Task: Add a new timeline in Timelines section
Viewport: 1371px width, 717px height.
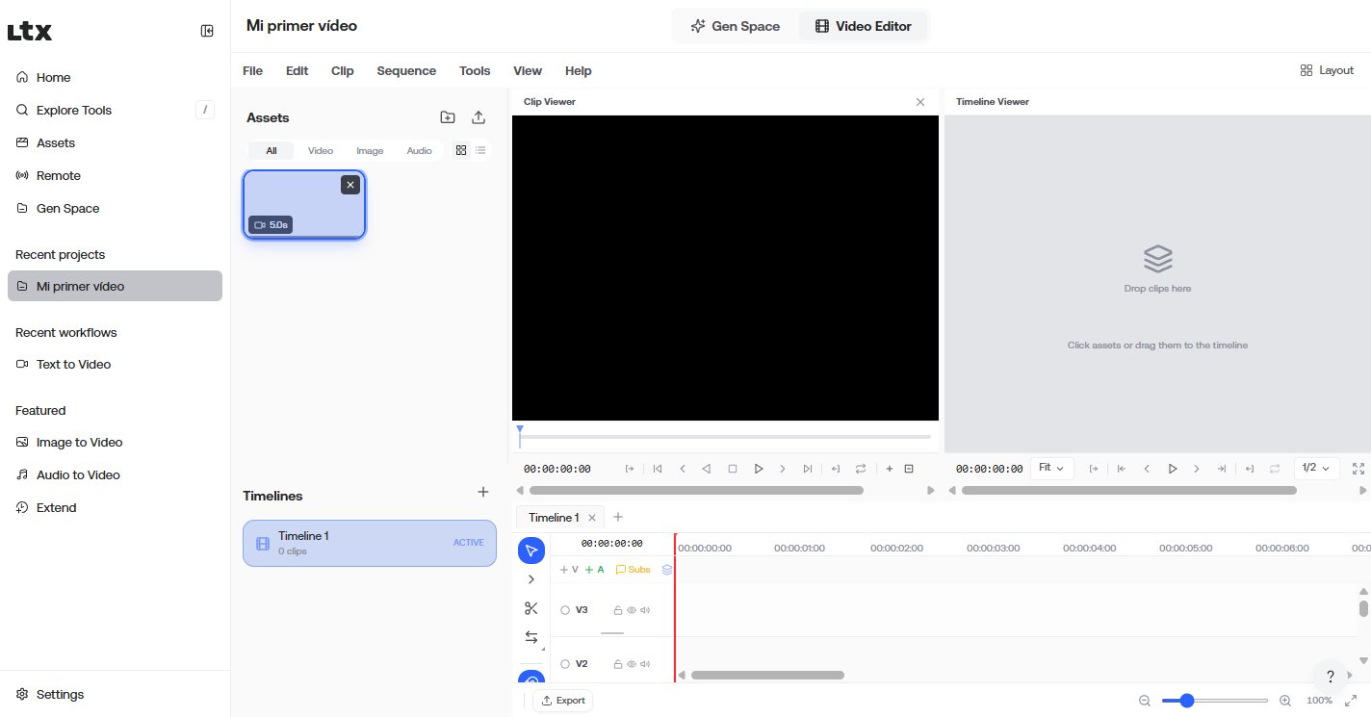Action: (x=483, y=492)
